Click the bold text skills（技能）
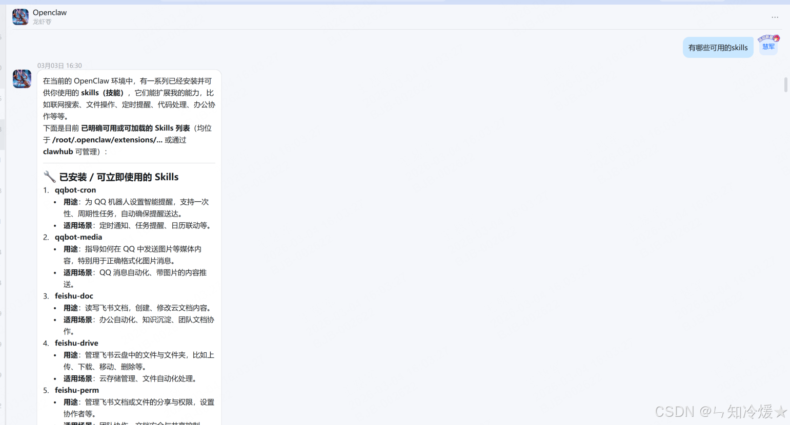This screenshot has width=790, height=425. click(103, 93)
